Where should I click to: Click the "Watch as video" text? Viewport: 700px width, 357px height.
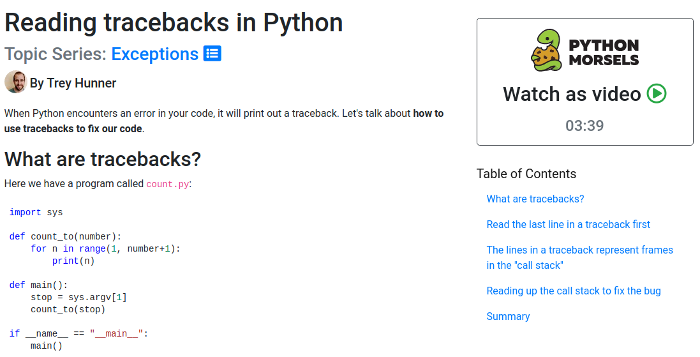(x=571, y=94)
